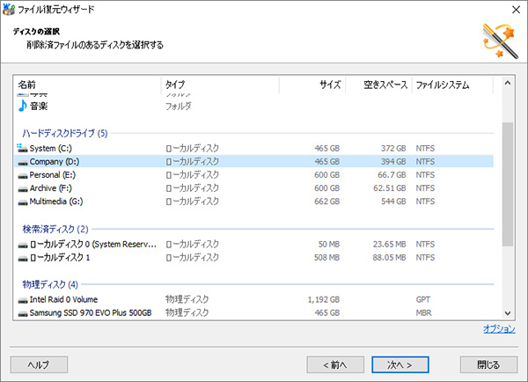Select the ローカルディスク 1 row
The height and width of the screenshot is (382, 528).
254,258
